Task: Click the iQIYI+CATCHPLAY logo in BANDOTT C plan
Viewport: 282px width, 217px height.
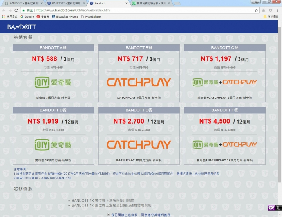Action: click(225, 82)
